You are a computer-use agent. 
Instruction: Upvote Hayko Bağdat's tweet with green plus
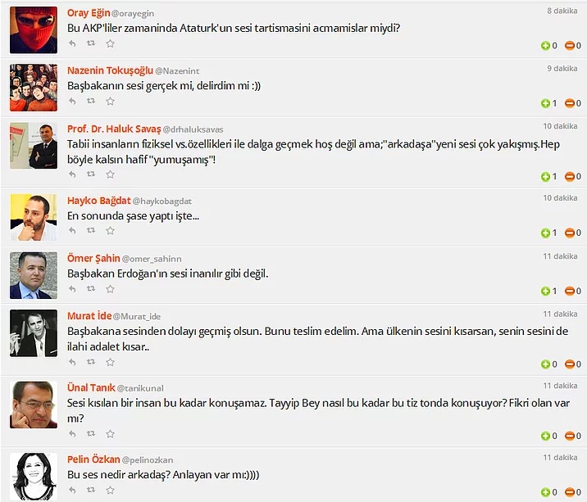(x=545, y=233)
